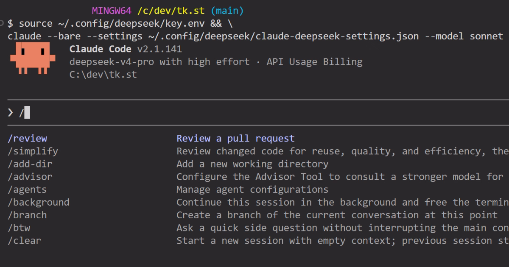Image resolution: width=509 pixels, height=267 pixels.
Task: Click the 'API Usage Billing' text
Action: [314, 62]
